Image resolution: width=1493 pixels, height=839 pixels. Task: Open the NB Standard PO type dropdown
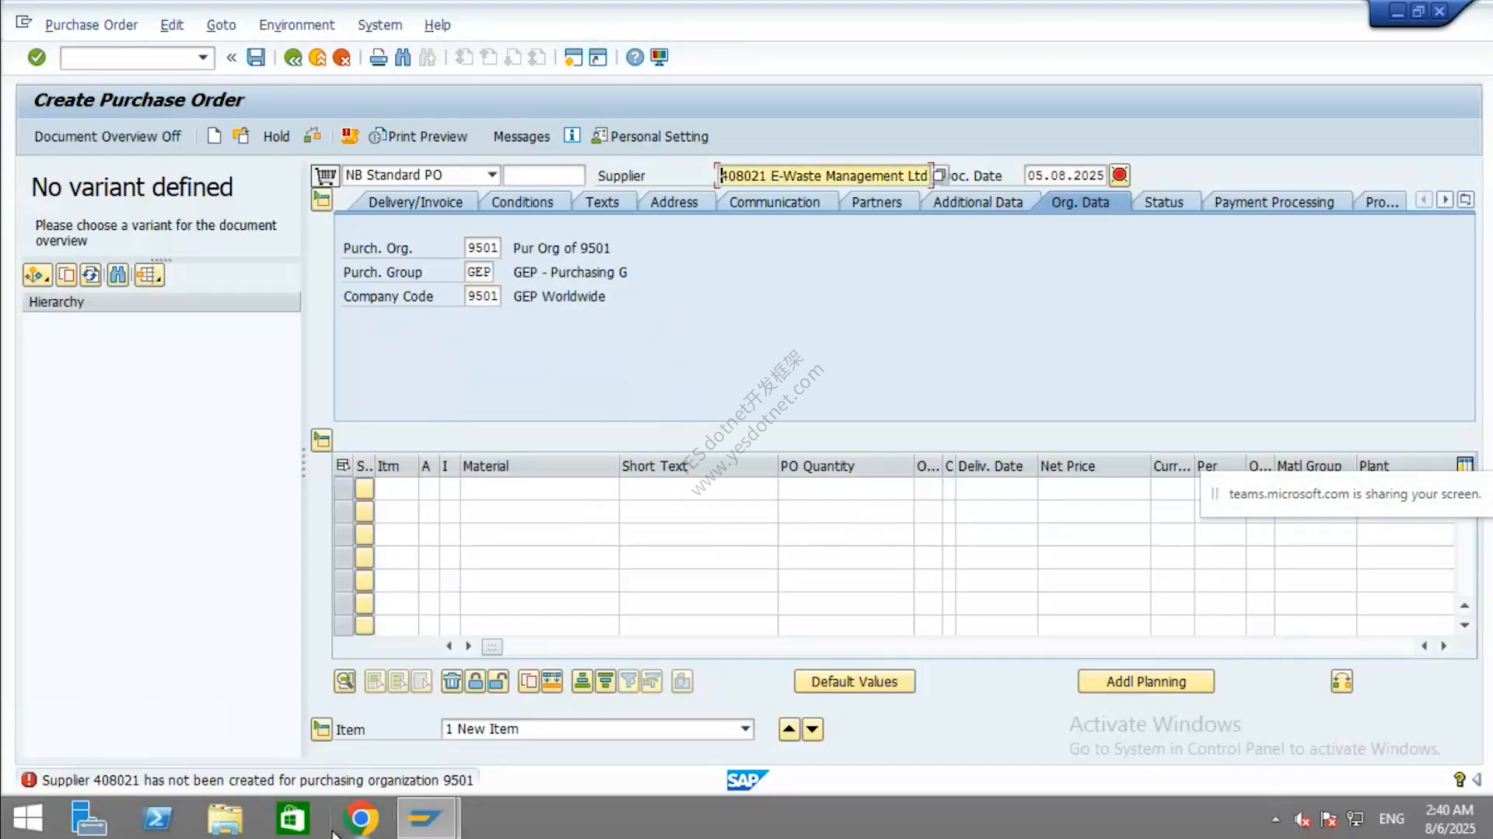491,175
